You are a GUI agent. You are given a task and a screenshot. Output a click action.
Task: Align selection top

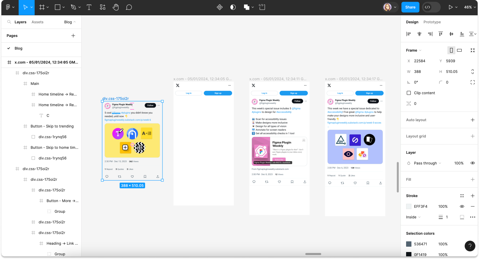441,34
